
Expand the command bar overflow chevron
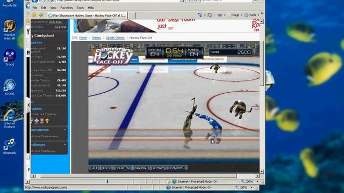tap(262, 13)
